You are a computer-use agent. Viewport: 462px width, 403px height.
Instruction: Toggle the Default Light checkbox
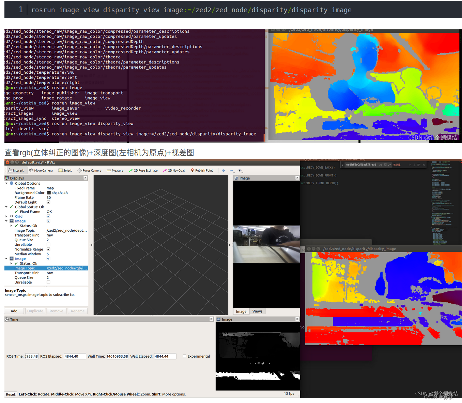tap(48, 202)
